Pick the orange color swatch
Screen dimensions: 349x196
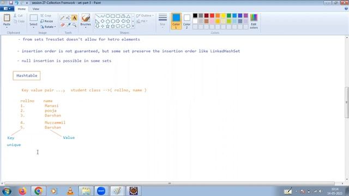(x=218, y=15)
